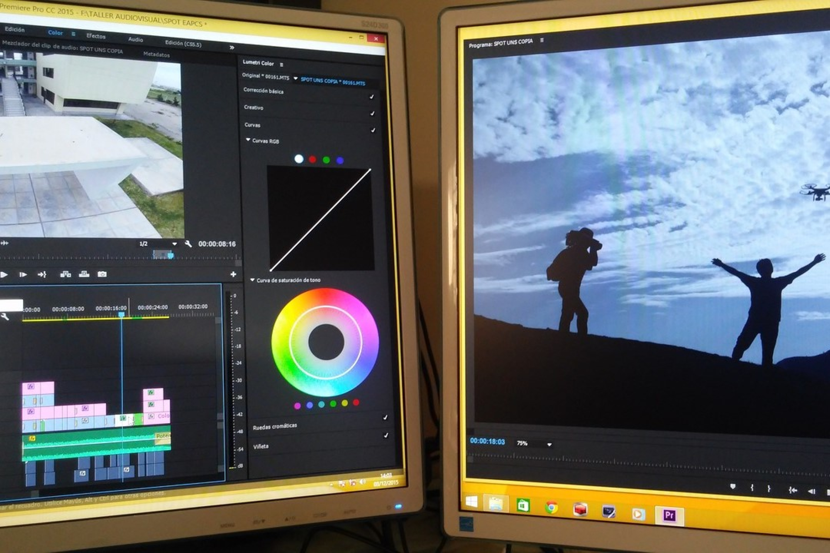Show more workspaces with the double-chevron
Viewport: 830px width, 553px height.
(x=232, y=48)
